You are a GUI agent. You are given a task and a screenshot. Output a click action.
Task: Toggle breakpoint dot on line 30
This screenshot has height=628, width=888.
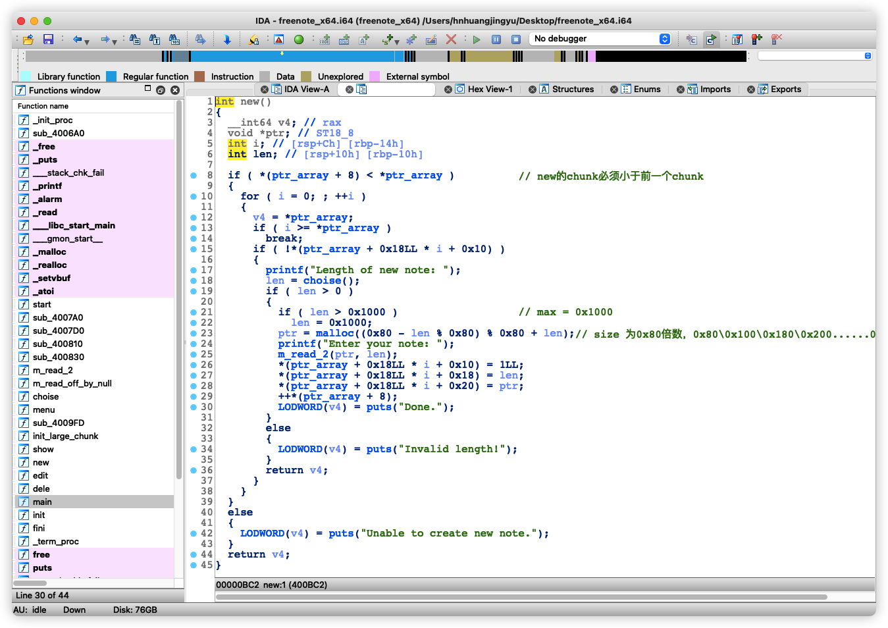194,407
